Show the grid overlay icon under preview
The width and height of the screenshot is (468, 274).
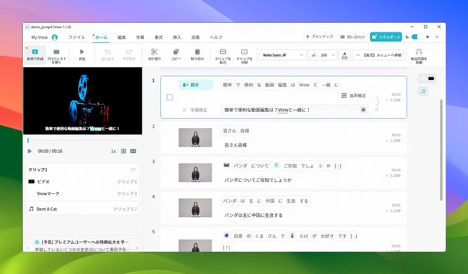(x=123, y=151)
